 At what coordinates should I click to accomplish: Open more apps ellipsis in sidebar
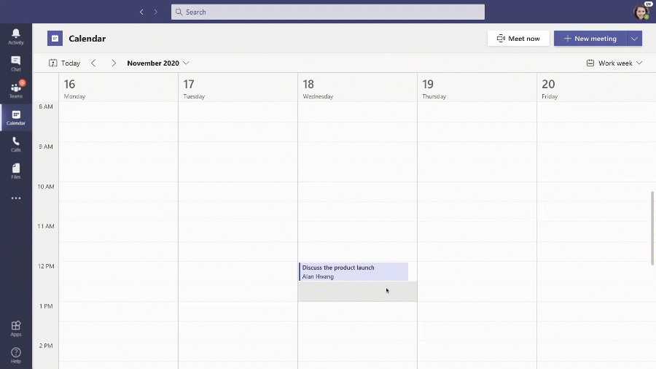tap(16, 198)
